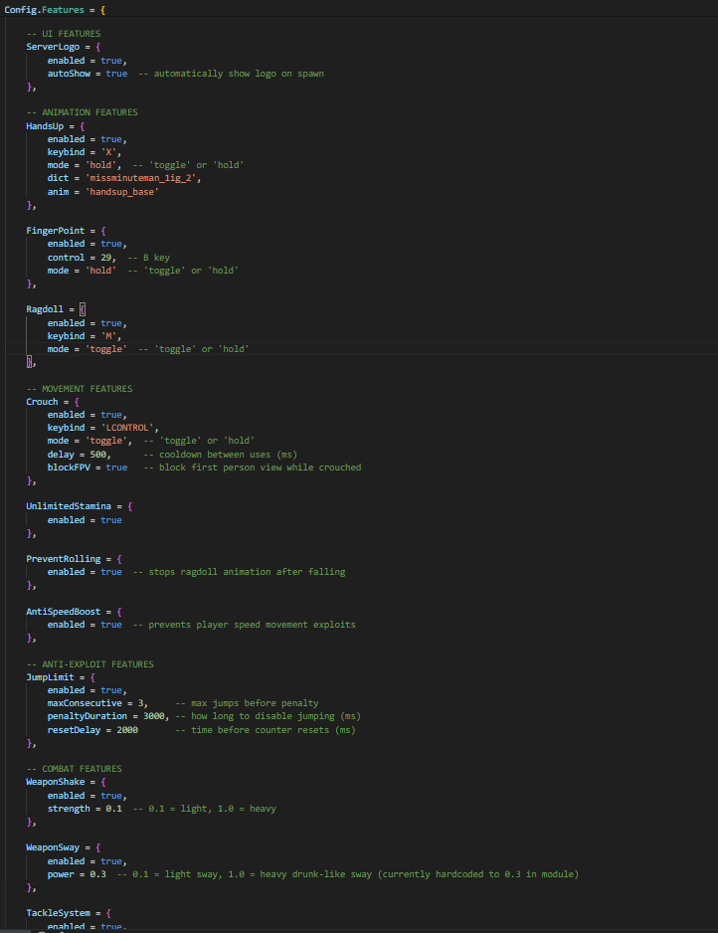Image resolution: width=718 pixels, height=933 pixels.
Task: Click comment 'time before counter resets (ms)'
Action: (273, 730)
